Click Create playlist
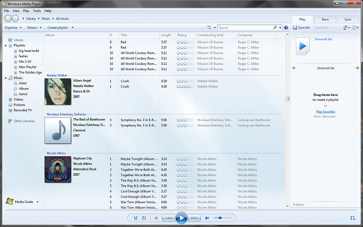 click(58, 28)
